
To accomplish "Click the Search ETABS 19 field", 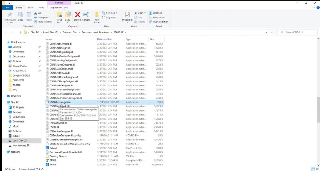I will pos(297,32).
